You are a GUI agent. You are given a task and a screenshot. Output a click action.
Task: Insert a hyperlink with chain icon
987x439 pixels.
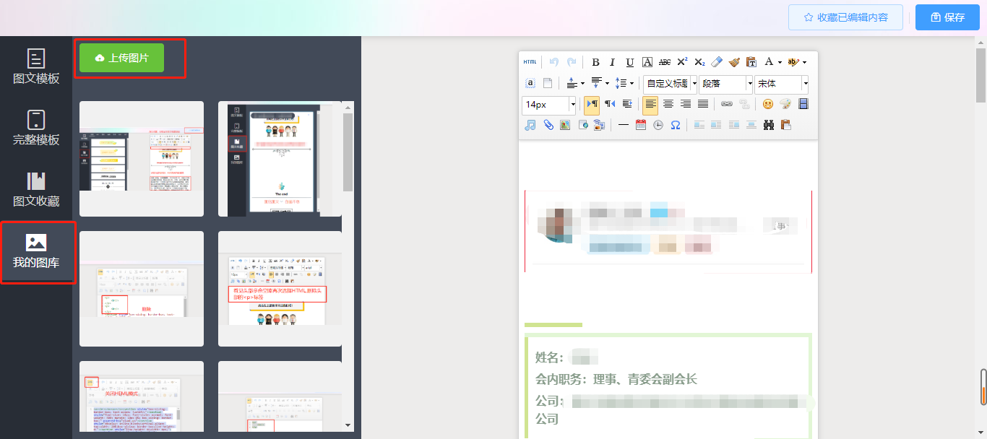pos(727,104)
